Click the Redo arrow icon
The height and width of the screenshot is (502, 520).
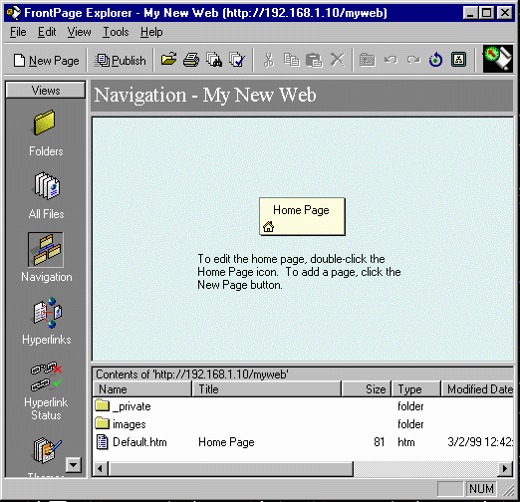tap(413, 60)
